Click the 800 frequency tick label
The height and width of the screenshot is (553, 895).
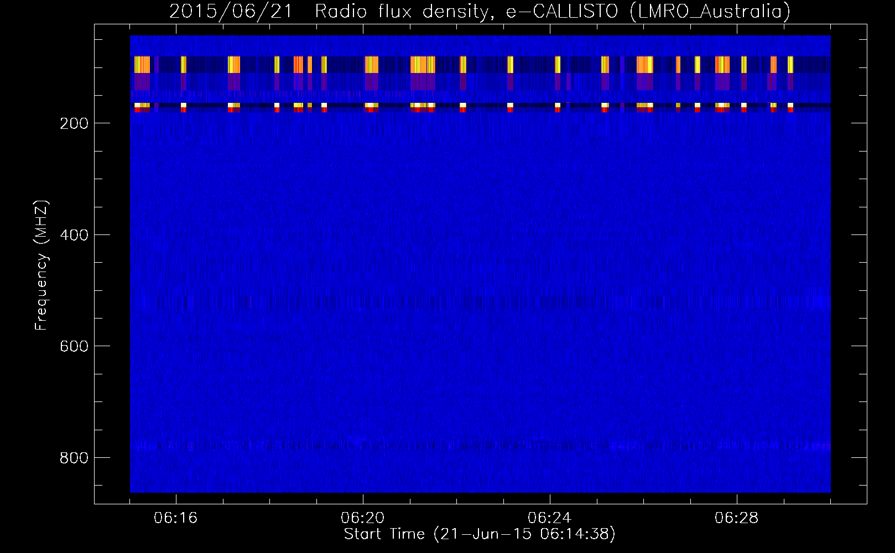click(x=74, y=458)
